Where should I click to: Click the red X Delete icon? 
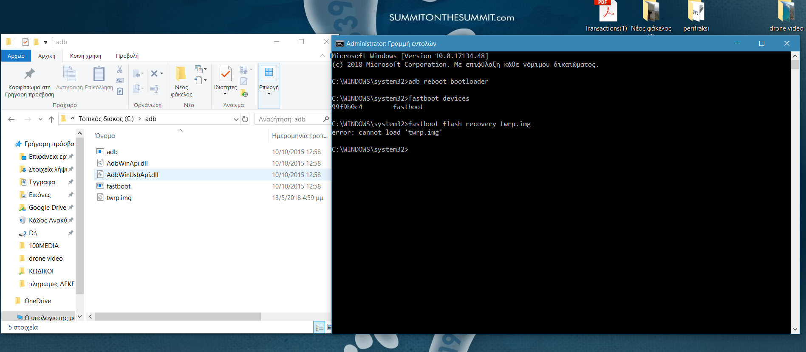(154, 73)
